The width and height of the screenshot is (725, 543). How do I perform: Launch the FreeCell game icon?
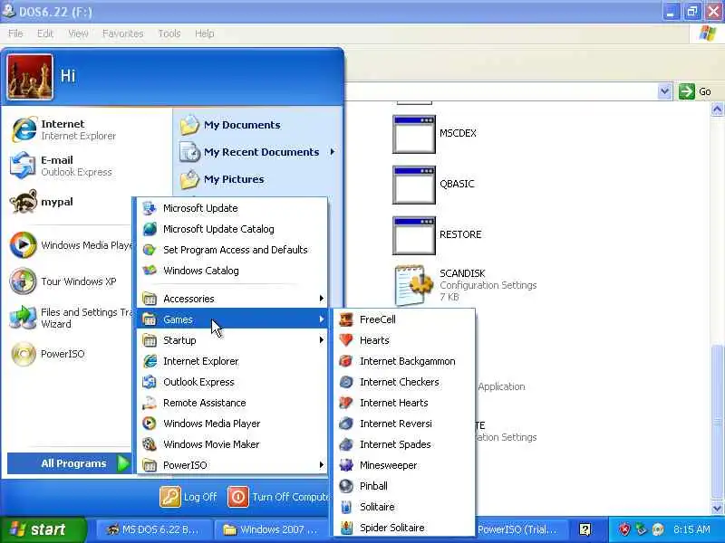(346, 319)
